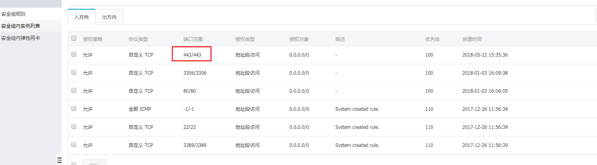Mark the 3389/3389 rule checkbox

tap(74, 145)
